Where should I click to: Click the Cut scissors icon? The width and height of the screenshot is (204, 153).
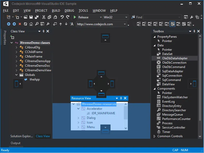(x=44, y=17)
